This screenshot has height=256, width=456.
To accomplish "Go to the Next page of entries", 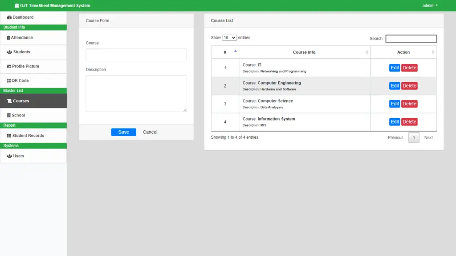I will pyautogui.click(x=428, y=137).
